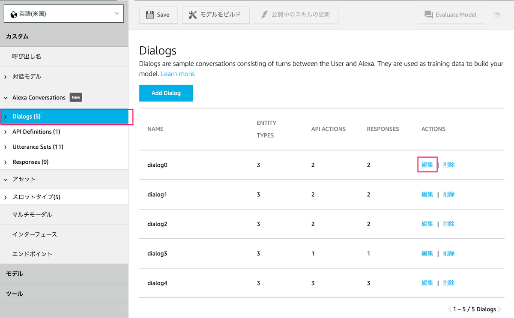The image size is (514, 318).
Task: Open the エンドポイント menu item
Action: 32,254
